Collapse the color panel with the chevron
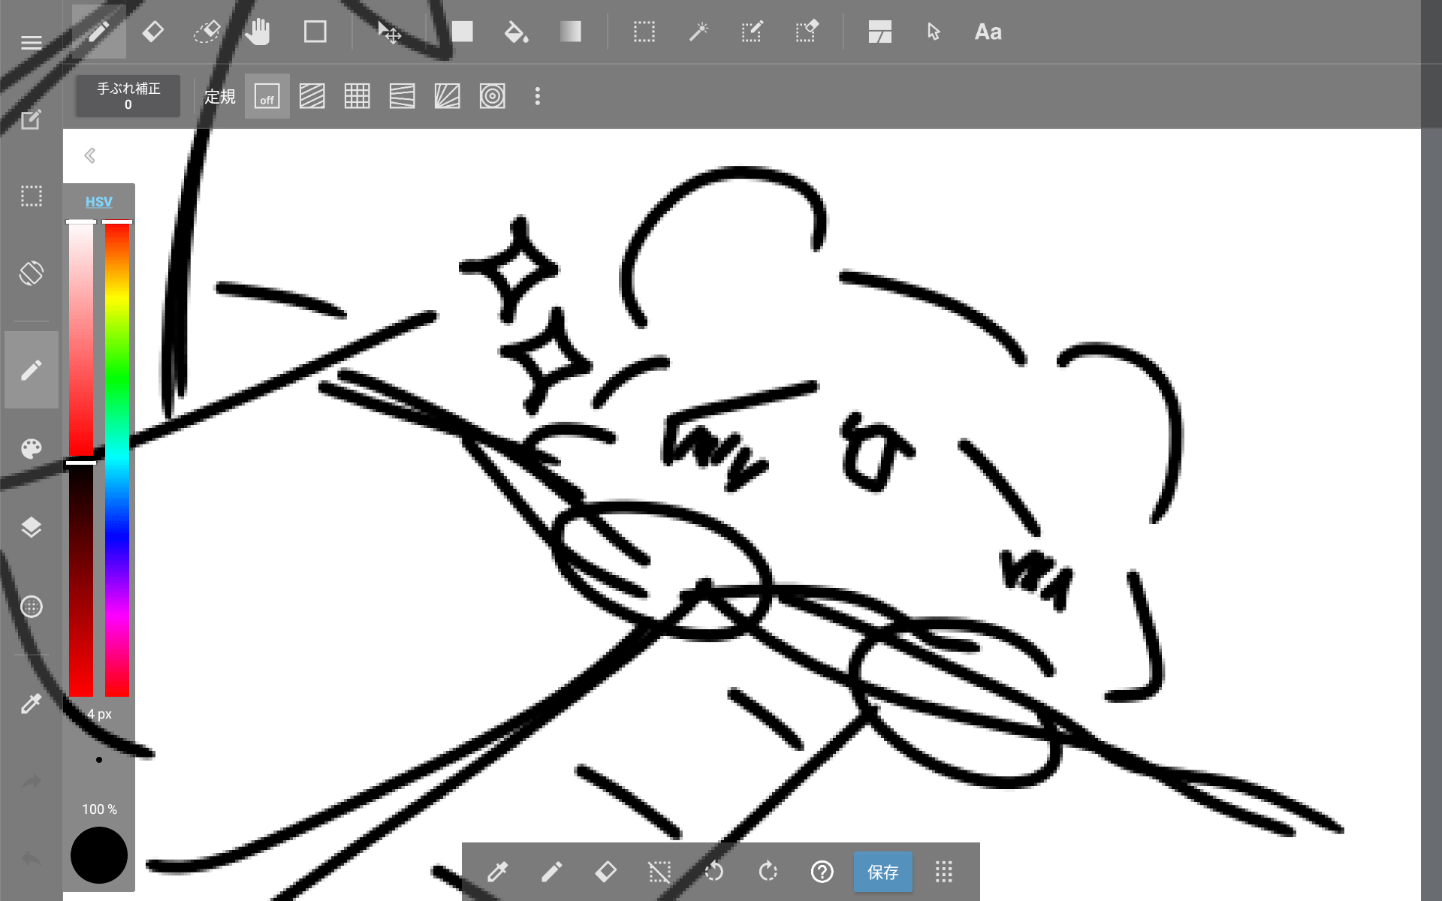This screenshot has height=901, width=1442. coord(90,155)
